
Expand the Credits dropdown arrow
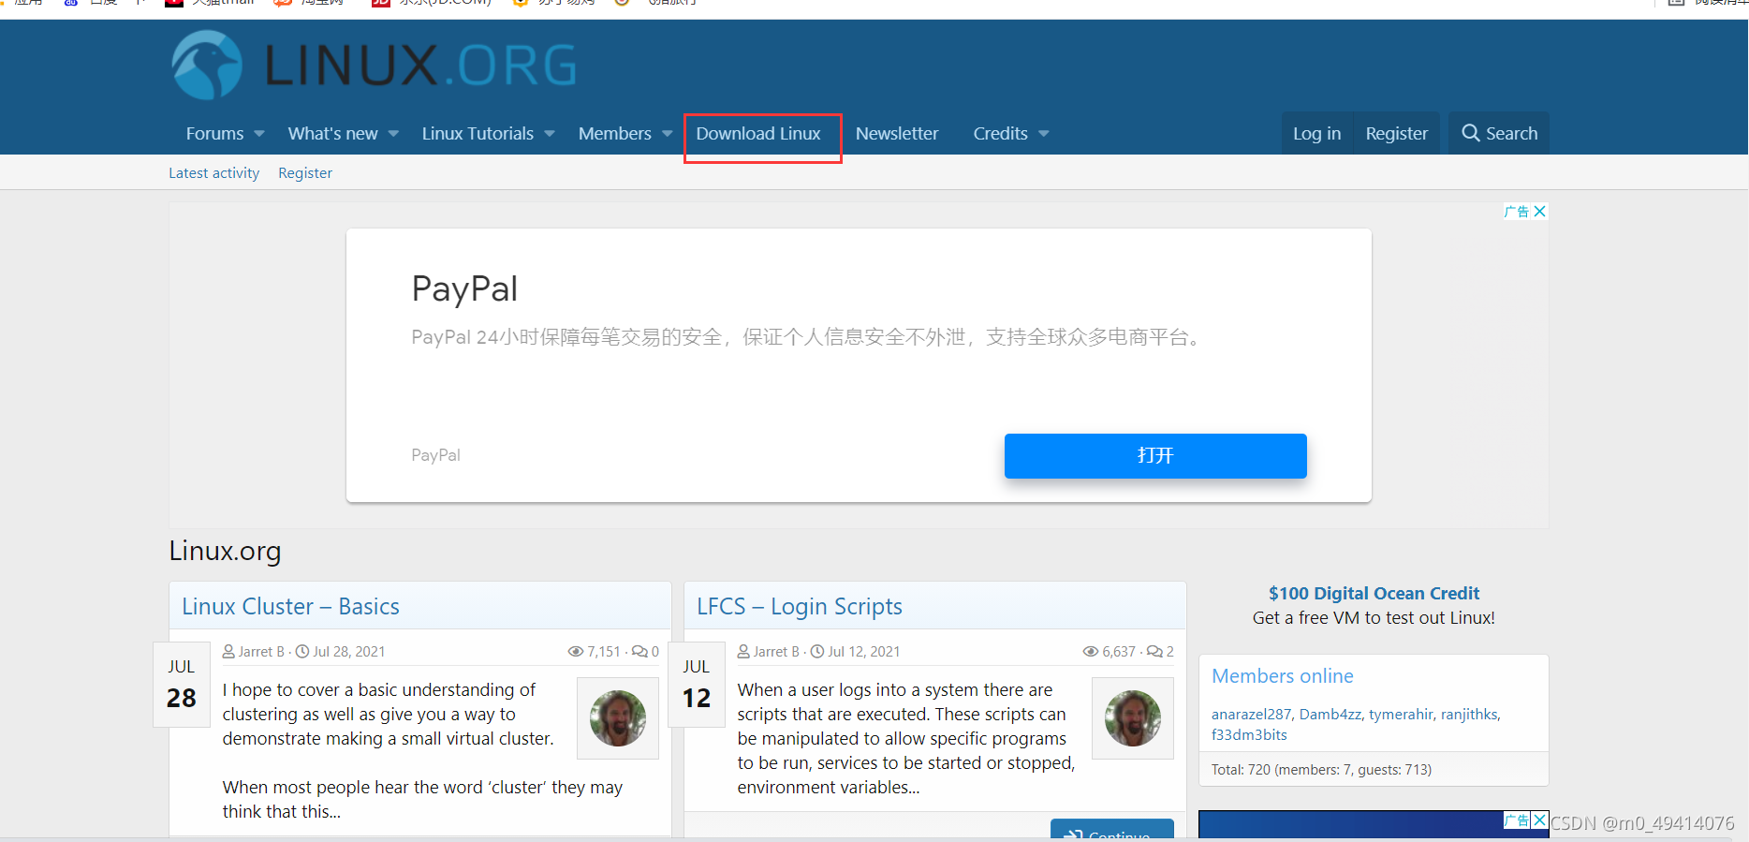tap(1043, 134)
